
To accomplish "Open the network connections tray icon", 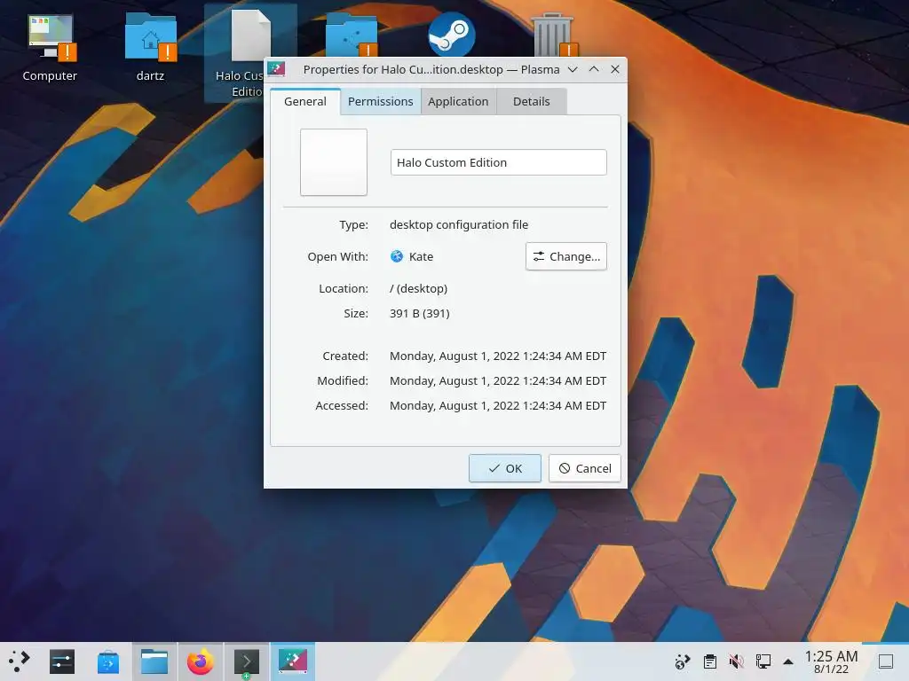I will pos(763,661).
